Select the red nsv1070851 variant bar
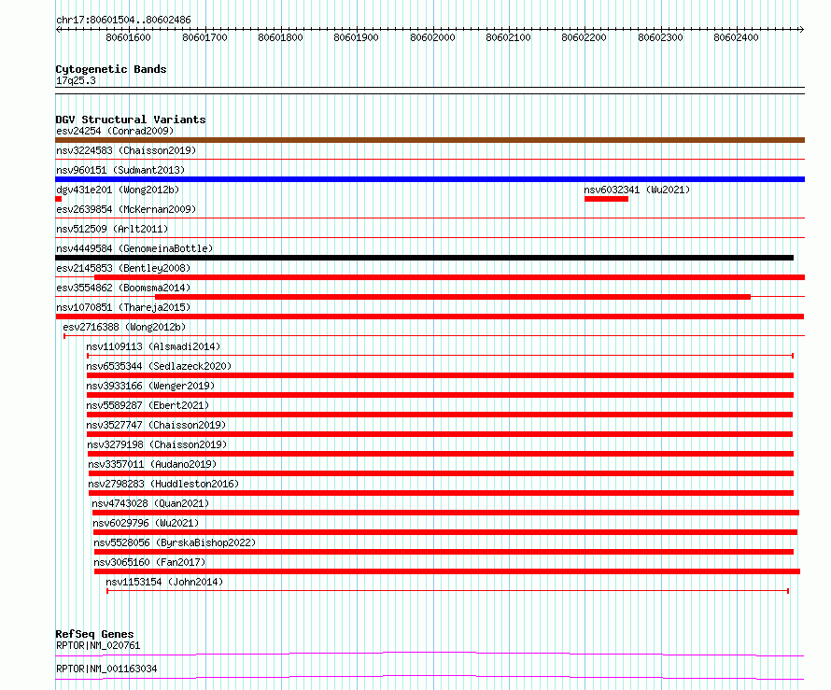The image size is (831, 690). pos(430,317)
